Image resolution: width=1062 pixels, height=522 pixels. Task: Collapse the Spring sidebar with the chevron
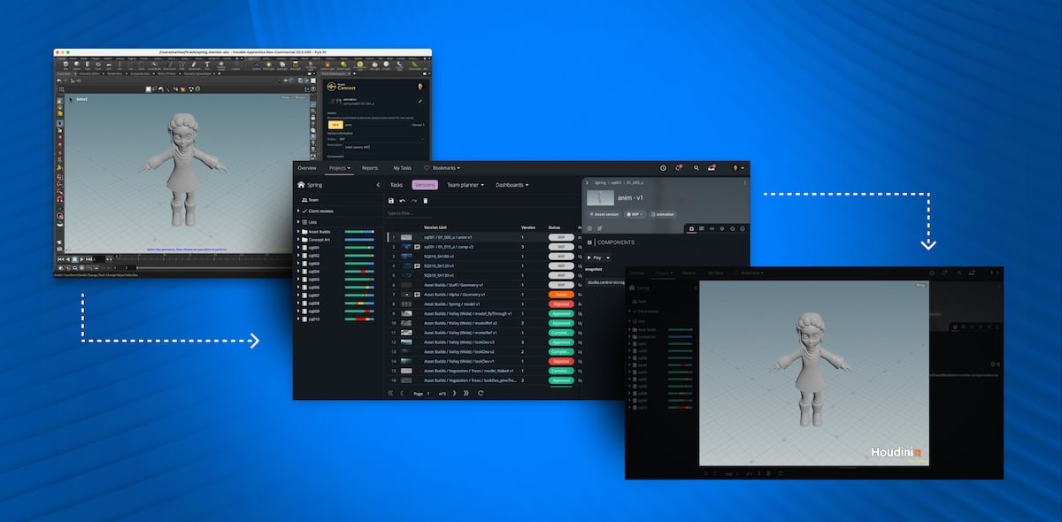[379, 185]
